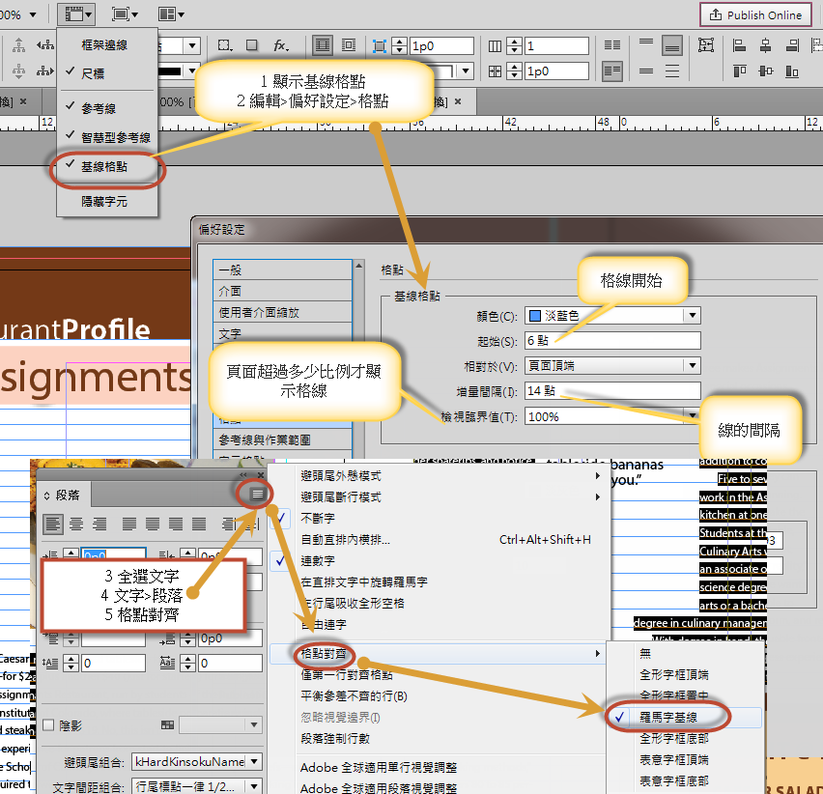
Task: Click the fx effects icon
Action: coord(281,45)
